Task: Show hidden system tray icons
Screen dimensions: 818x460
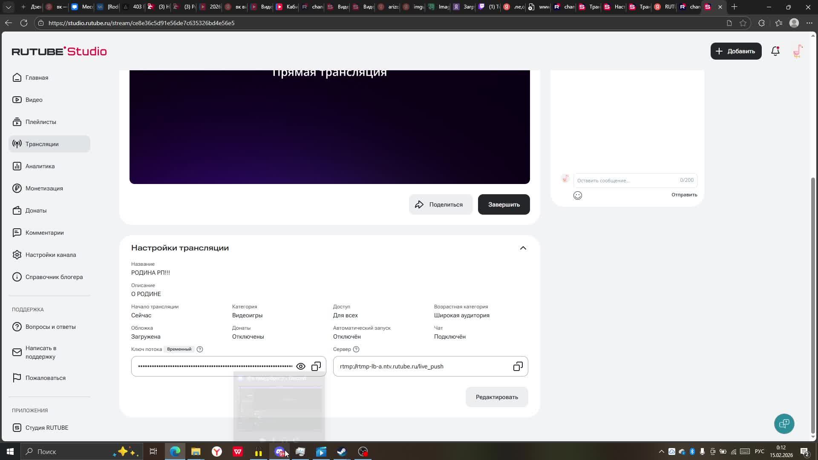Action: [x=661, y=451]
